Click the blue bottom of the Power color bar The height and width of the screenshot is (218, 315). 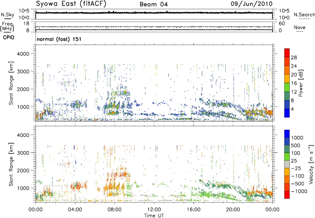tap(287, 113)
